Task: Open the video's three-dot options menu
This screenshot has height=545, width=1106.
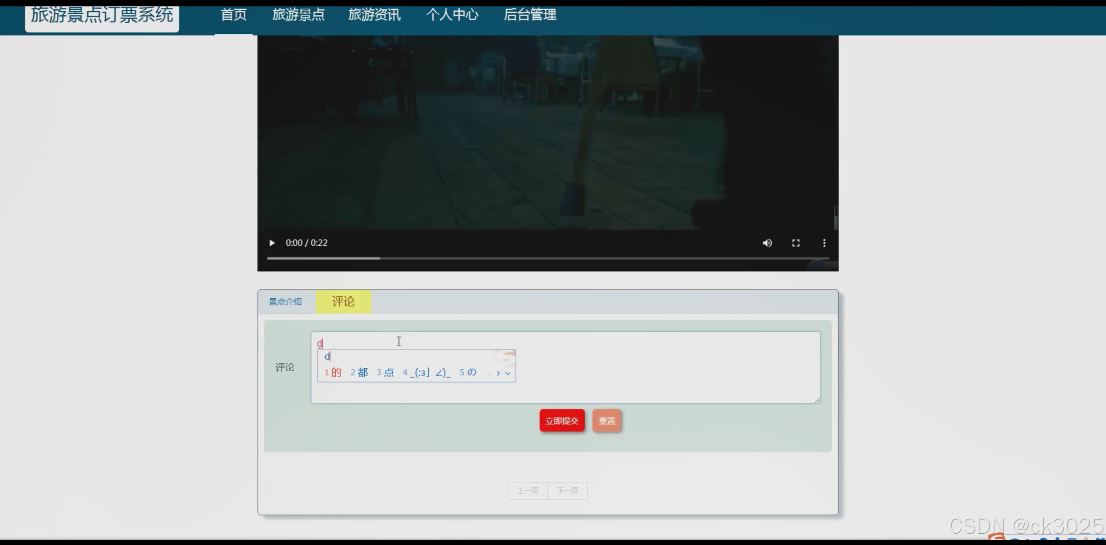Action: pyautogui.click(x=824, y=243)
